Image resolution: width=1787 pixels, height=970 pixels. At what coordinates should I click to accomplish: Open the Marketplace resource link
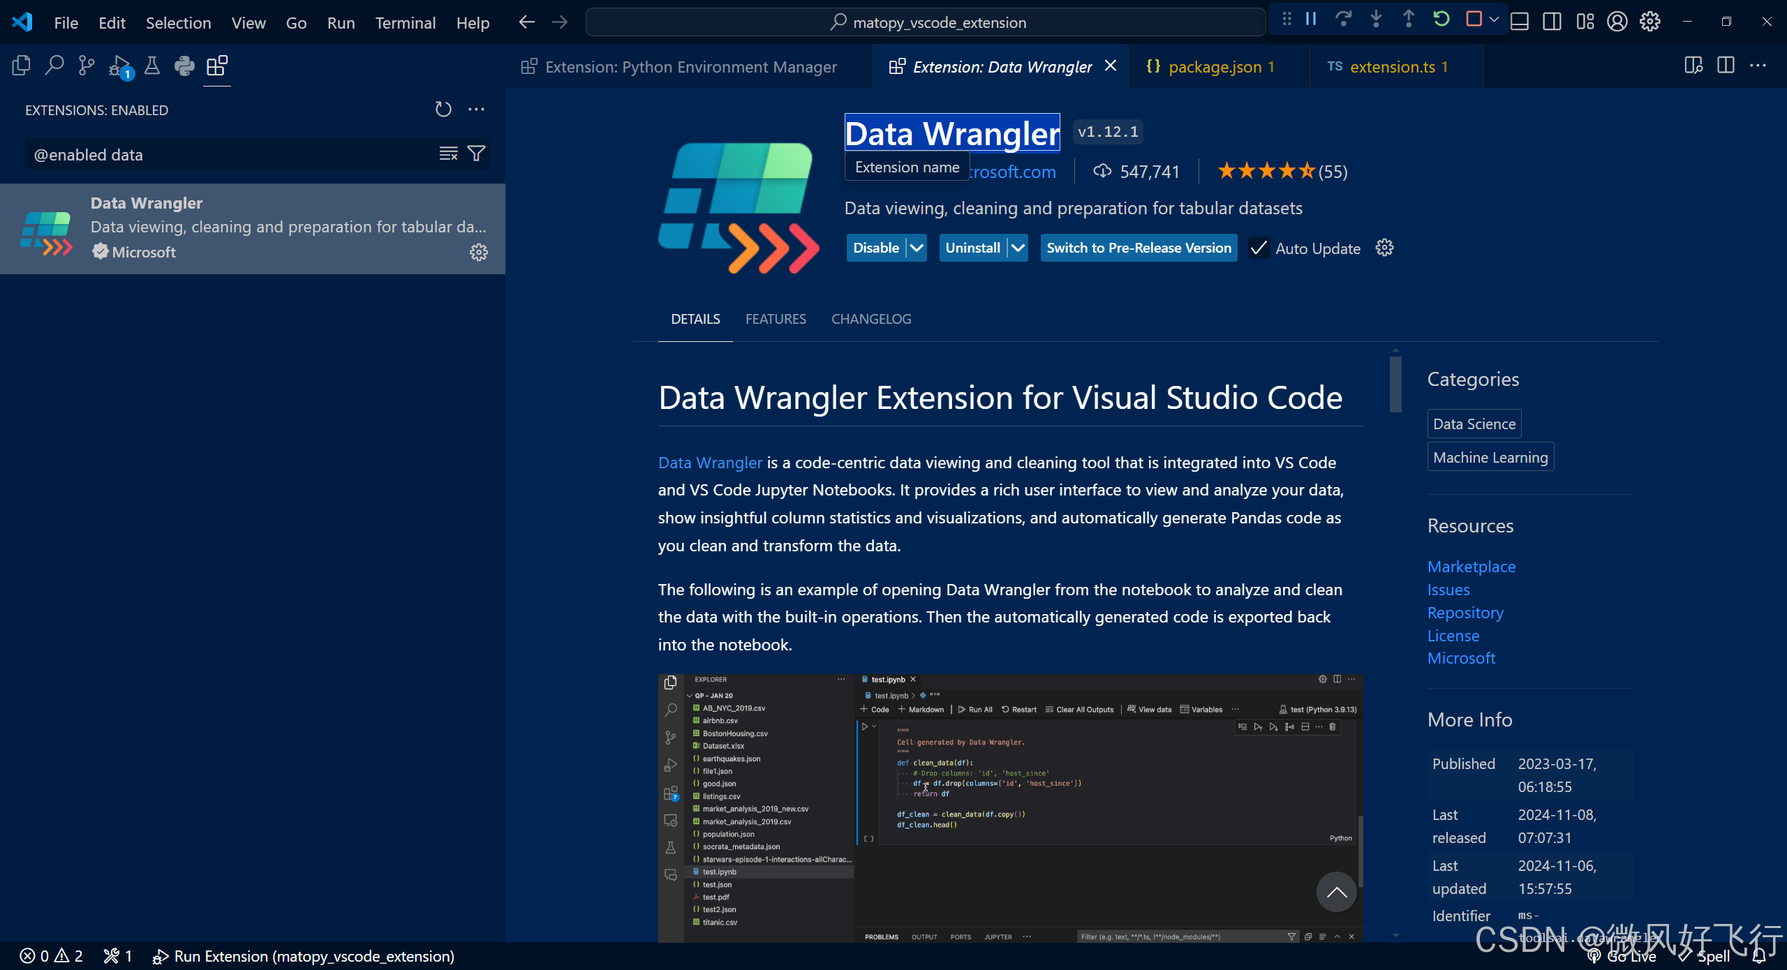(1471, 567)
